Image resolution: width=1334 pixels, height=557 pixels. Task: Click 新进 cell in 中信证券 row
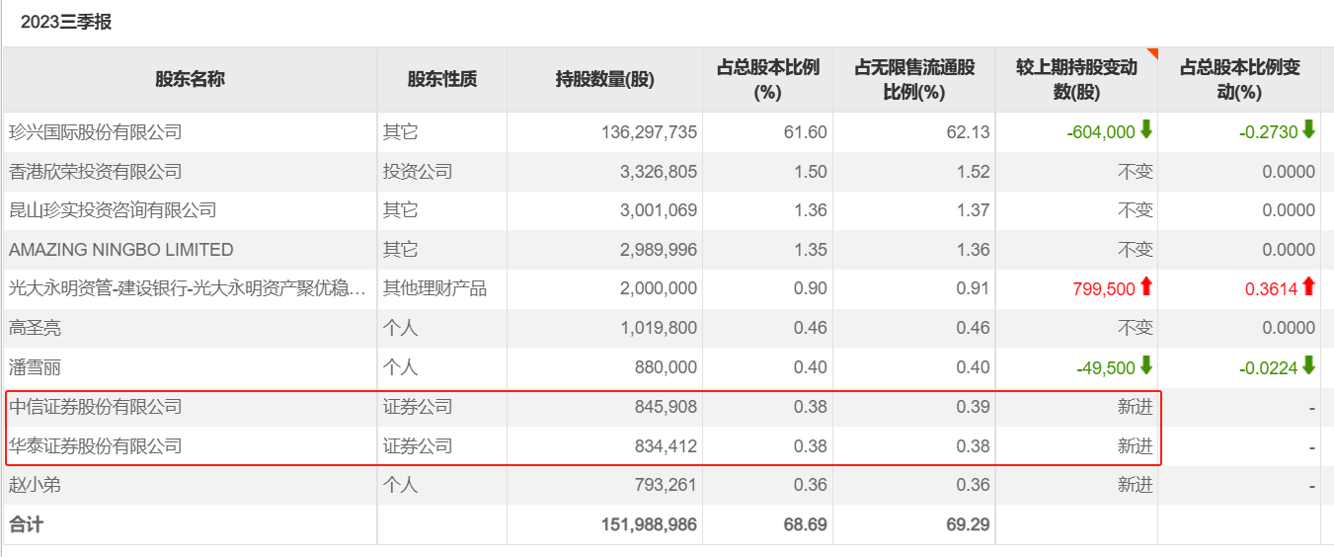coord(1135,407)
